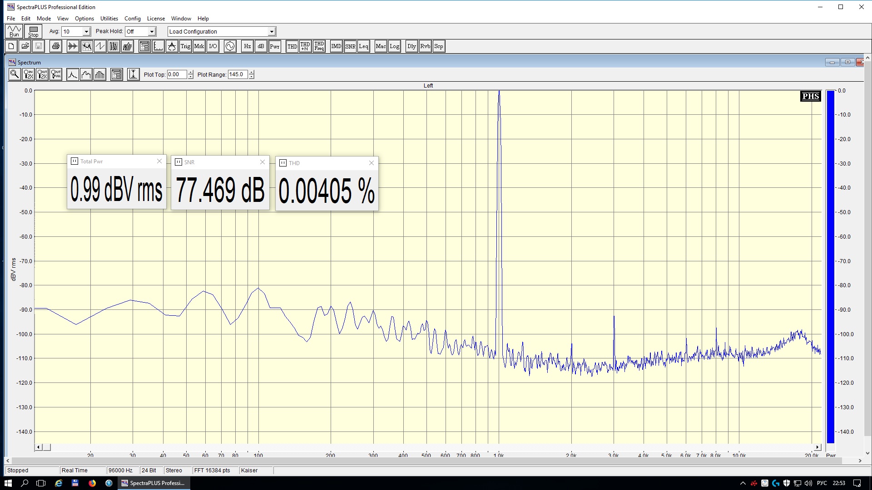This screenshot has height=490, width=872.
Task: Close the THD readout window
Action: tap(371, 163)
